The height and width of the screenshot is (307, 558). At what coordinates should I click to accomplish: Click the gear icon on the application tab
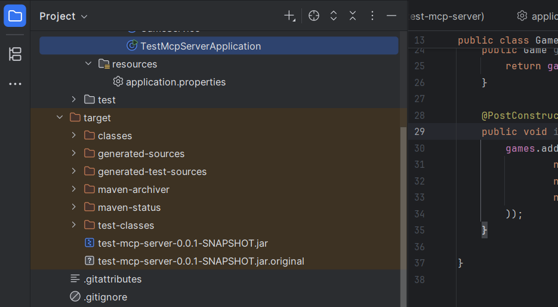[522, 16]
